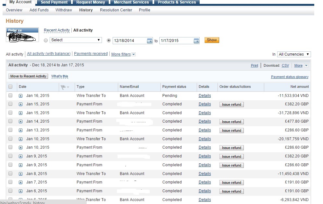Open the Resolution Center

pyautogui.click(x=116, y=10)
